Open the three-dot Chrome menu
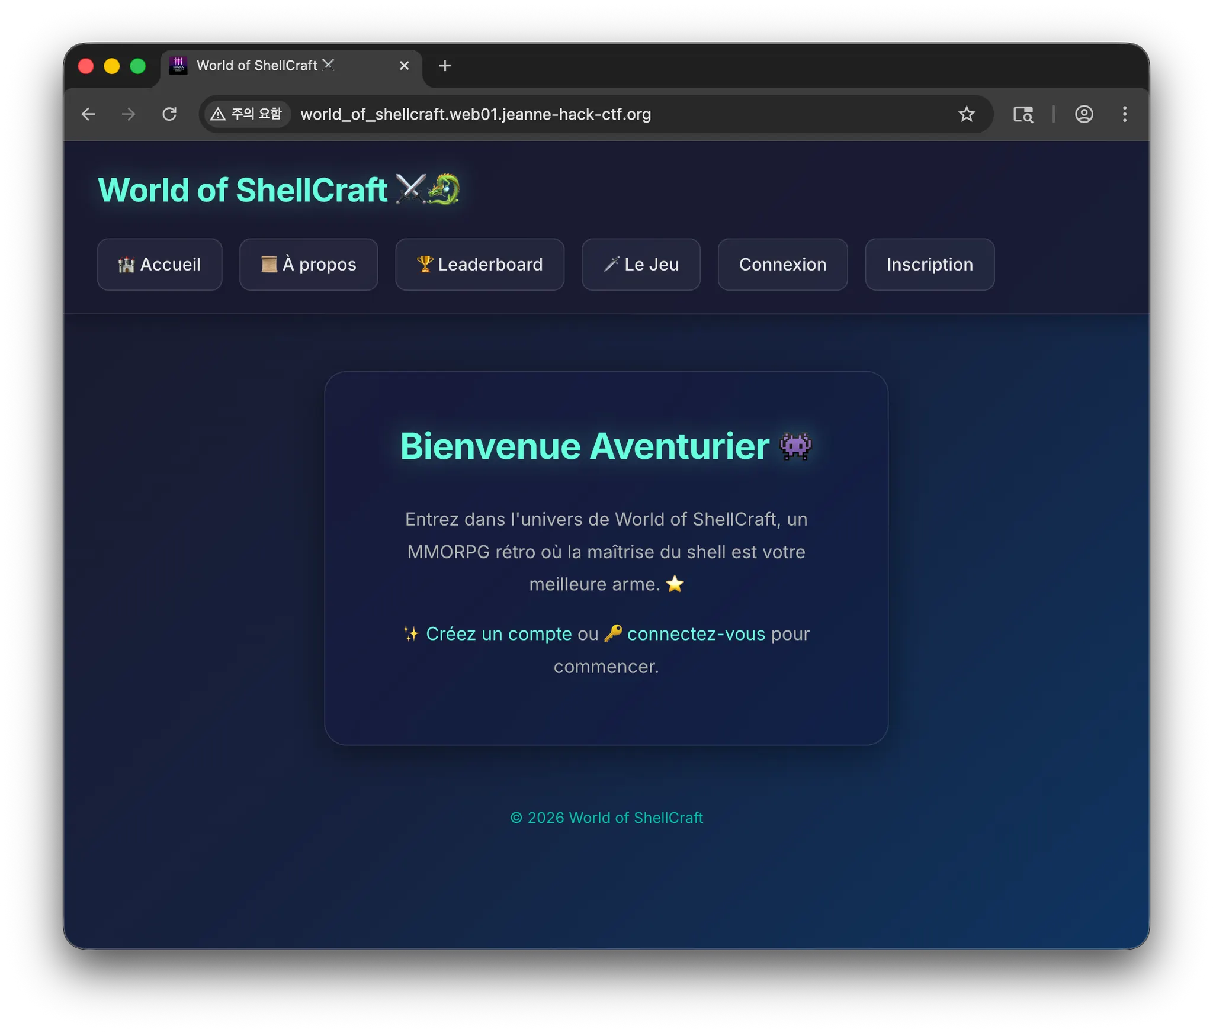The height and width of the screenshot is (1033, 1213). [x=1124, y=114]
